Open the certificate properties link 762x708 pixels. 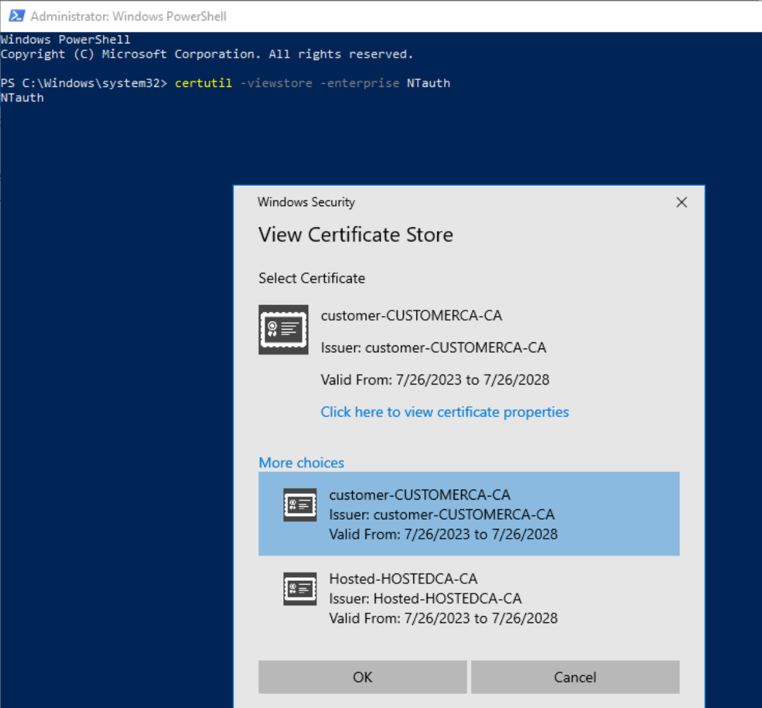(444, 412)
